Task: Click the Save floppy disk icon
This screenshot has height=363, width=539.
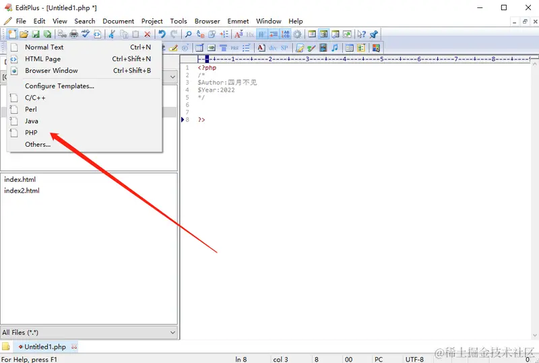Action: (36, 34)
